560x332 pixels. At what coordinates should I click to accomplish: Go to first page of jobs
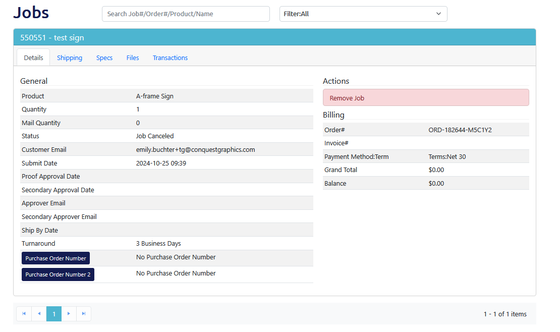[x=24, y=314]
